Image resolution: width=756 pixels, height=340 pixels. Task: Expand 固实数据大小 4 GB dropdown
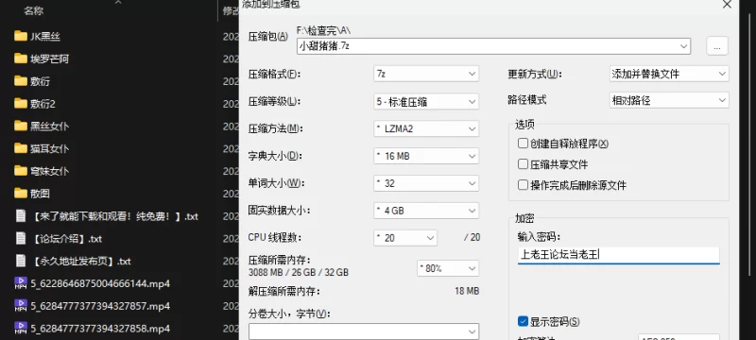tap(426, 211)
